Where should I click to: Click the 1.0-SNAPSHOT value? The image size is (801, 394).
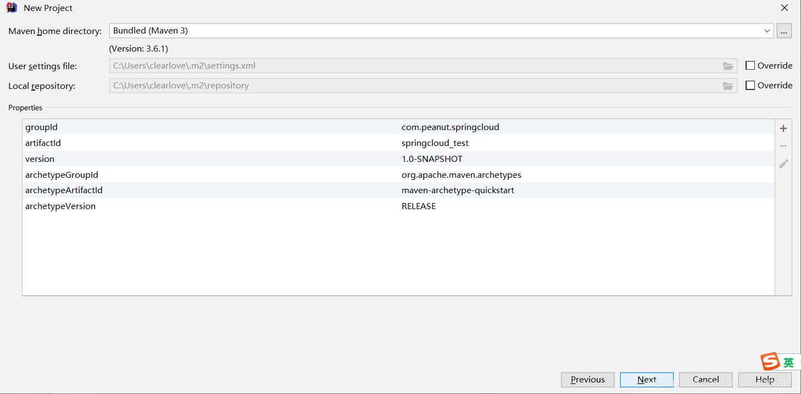pos(432,159)
